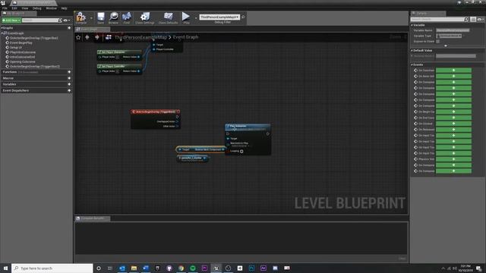The width and height of the screenshot is (486, 273).
Task: Open the Play options dropdown arrow
Action: [196, 17]
